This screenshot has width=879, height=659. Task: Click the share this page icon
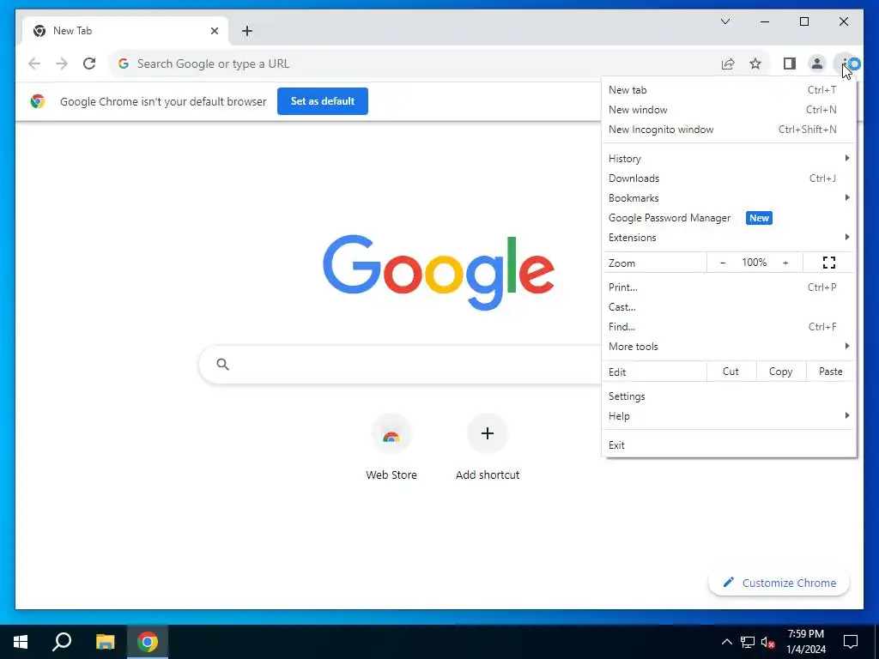point(728,63)
